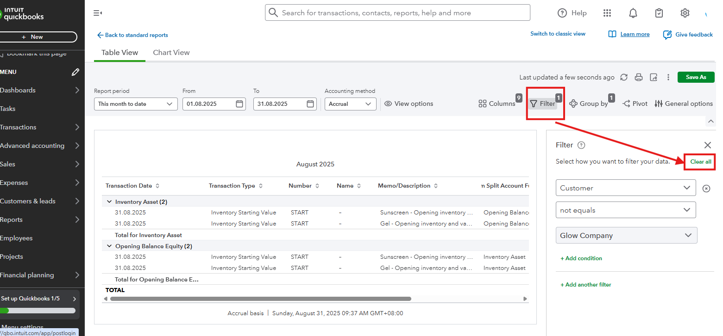Sort by Name column arrows
The width and height of the screenshot is (723, 336).
[x=359, y=186]
